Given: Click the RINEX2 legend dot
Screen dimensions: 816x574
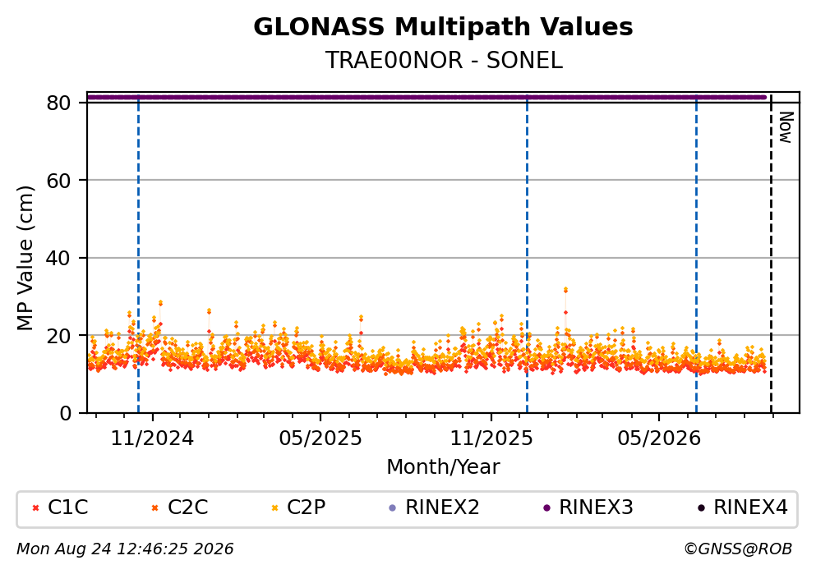Looking at the screenshot, I should click(x=393, y=508).
